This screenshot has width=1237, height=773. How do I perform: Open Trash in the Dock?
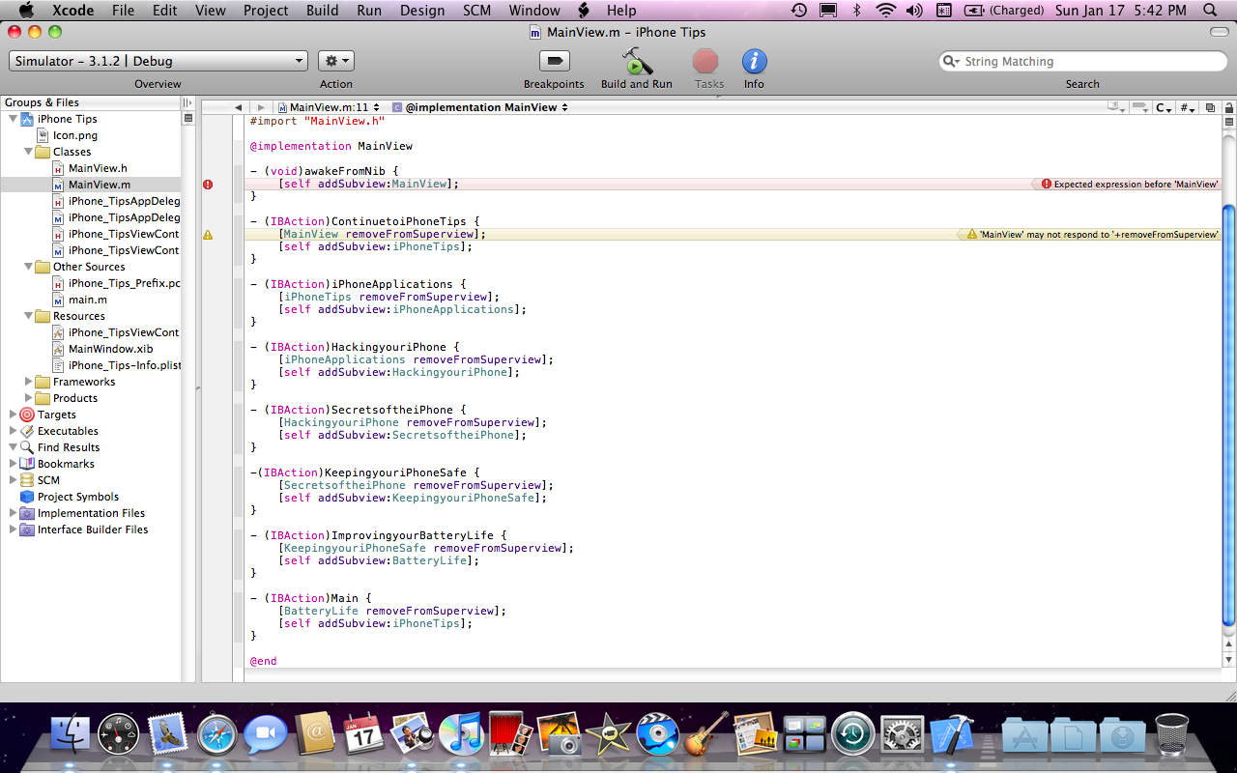[1172, 734]
